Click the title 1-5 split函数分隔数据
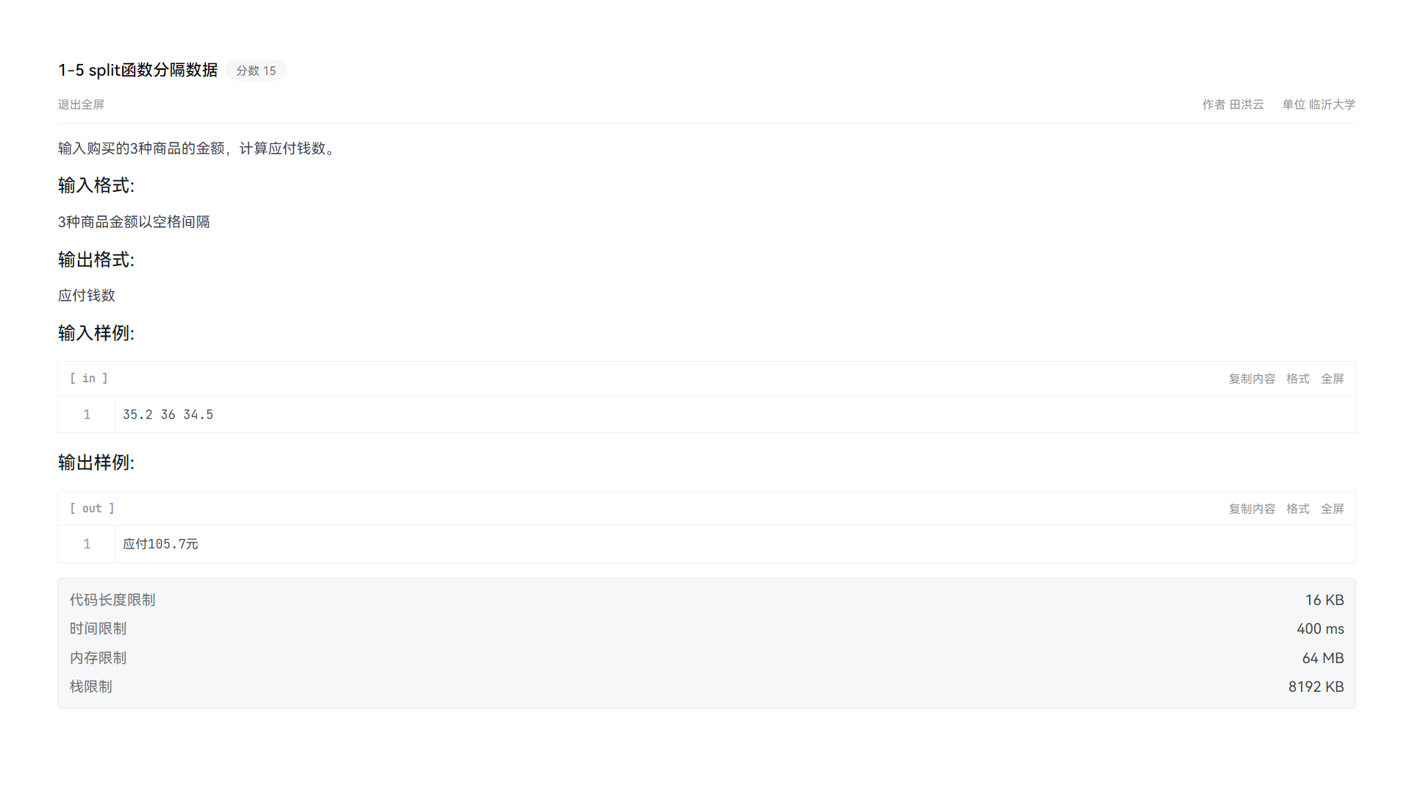1412x794 pixels. point(138,70)
